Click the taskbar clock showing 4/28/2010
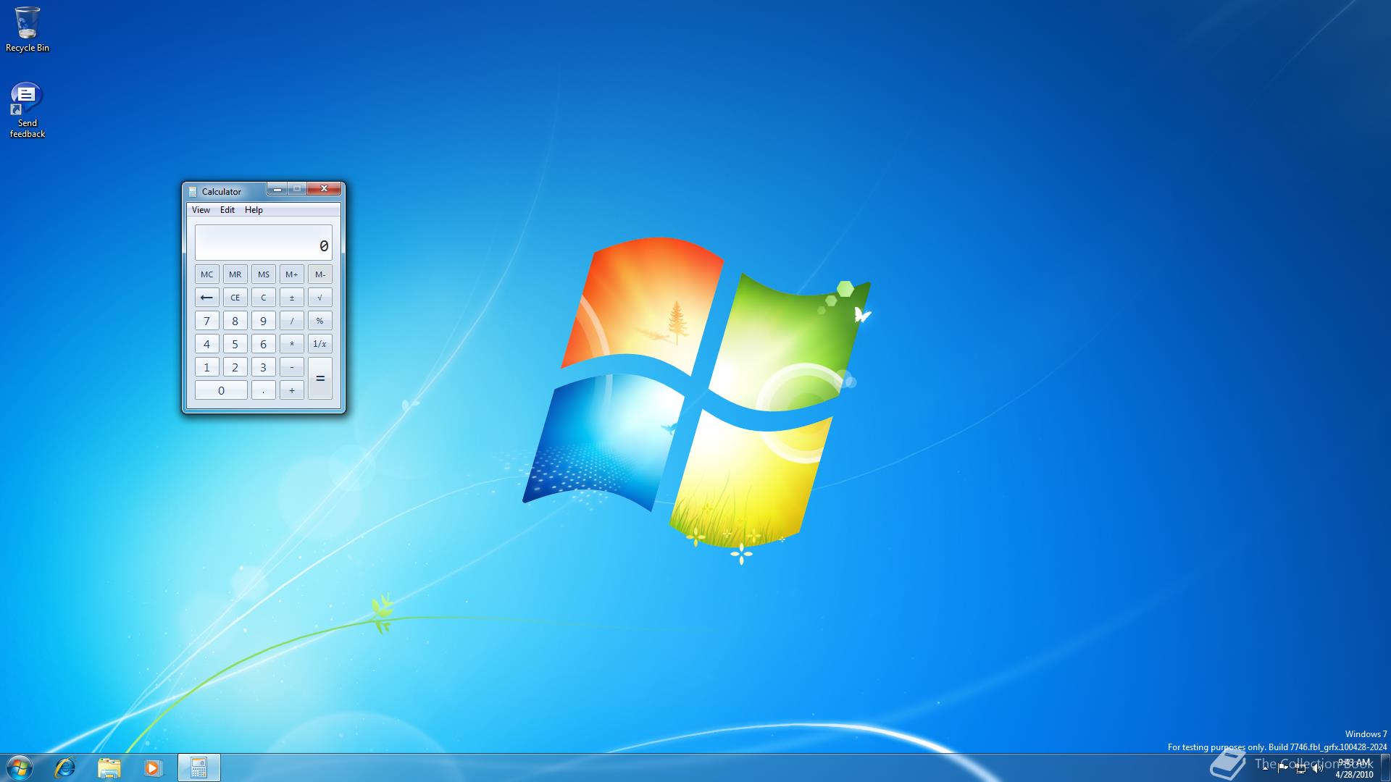 (1354, 768)
